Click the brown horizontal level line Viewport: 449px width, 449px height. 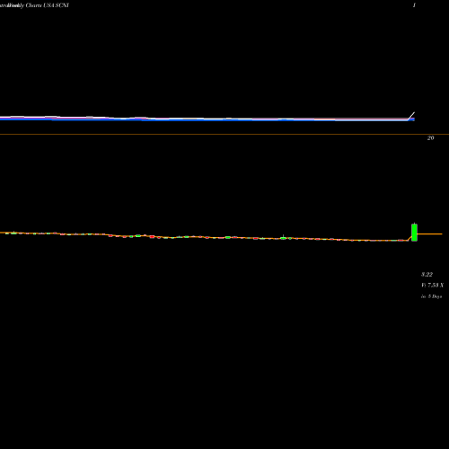[224, 135]
